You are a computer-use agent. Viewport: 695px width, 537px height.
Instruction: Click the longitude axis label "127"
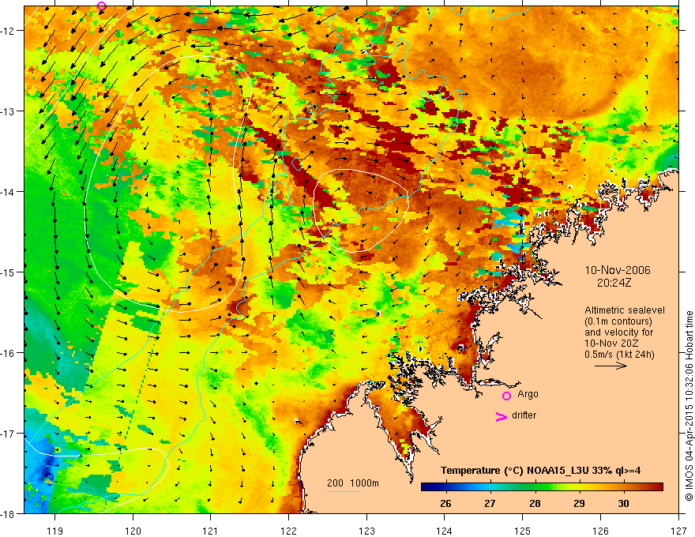coord(678,531)
